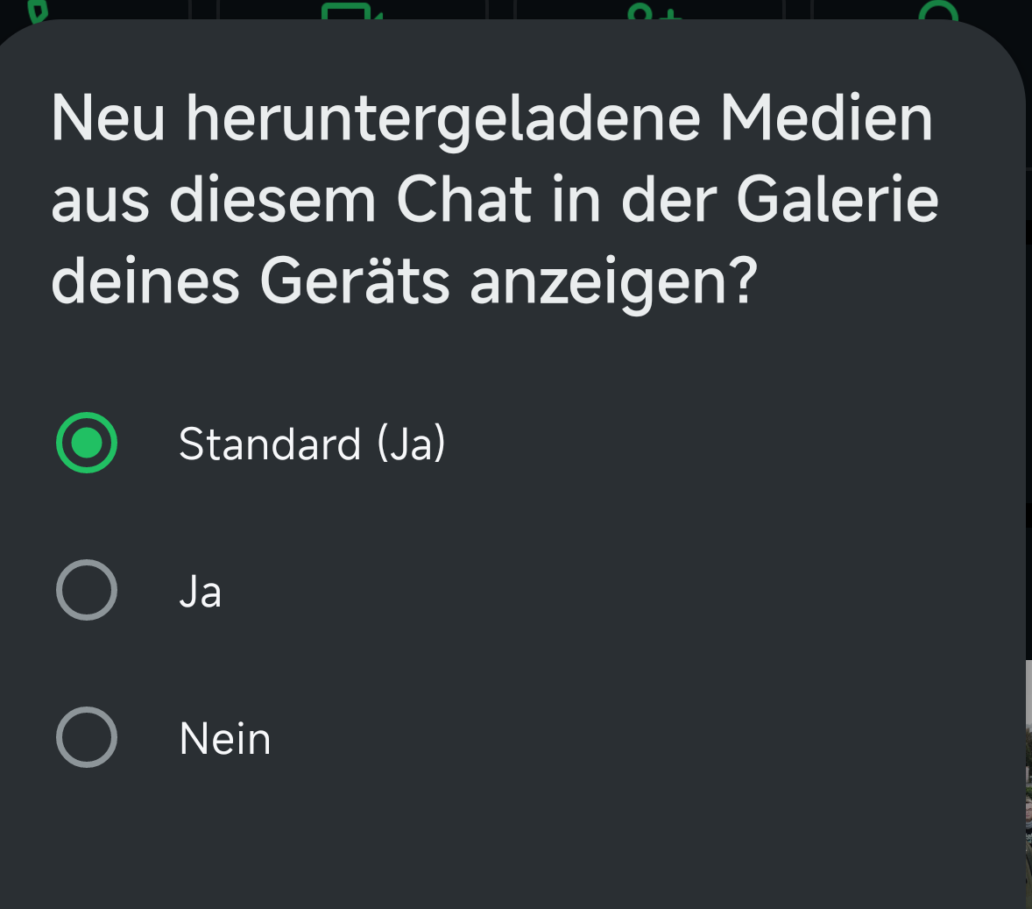This screenshot has height=909, width=1032.
Task: Tap the audio call phone icon
Action: pos(37,9)
